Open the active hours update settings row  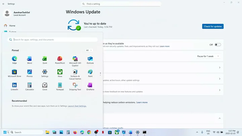[x=163, y=79]
